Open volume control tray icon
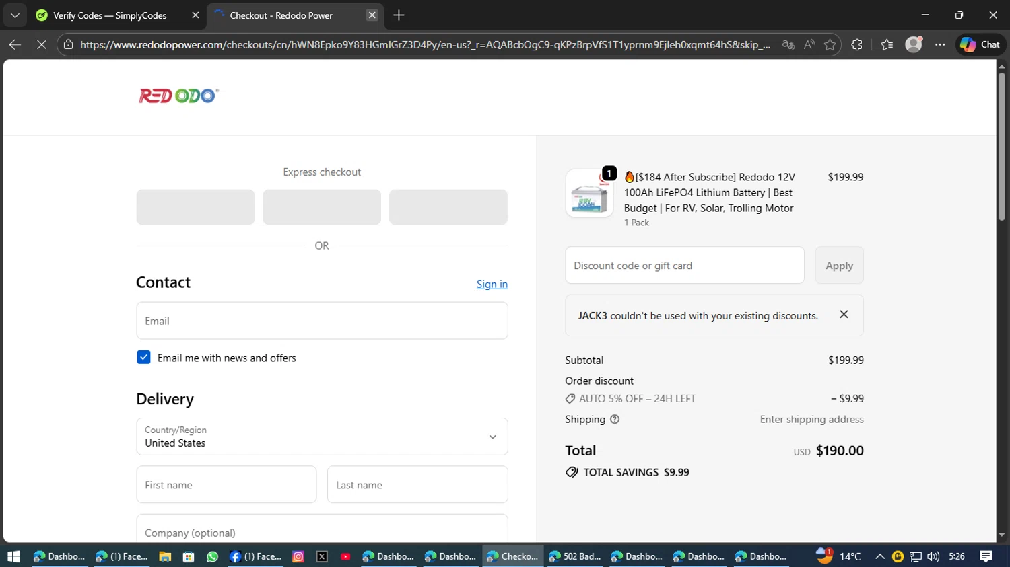 (x=933, y=556)
